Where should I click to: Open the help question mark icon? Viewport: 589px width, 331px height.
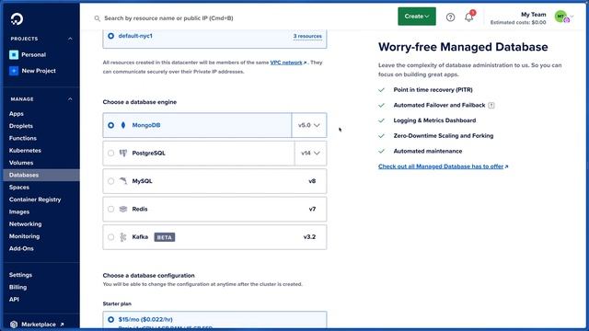pyautogui.click(x=450, y=17)
